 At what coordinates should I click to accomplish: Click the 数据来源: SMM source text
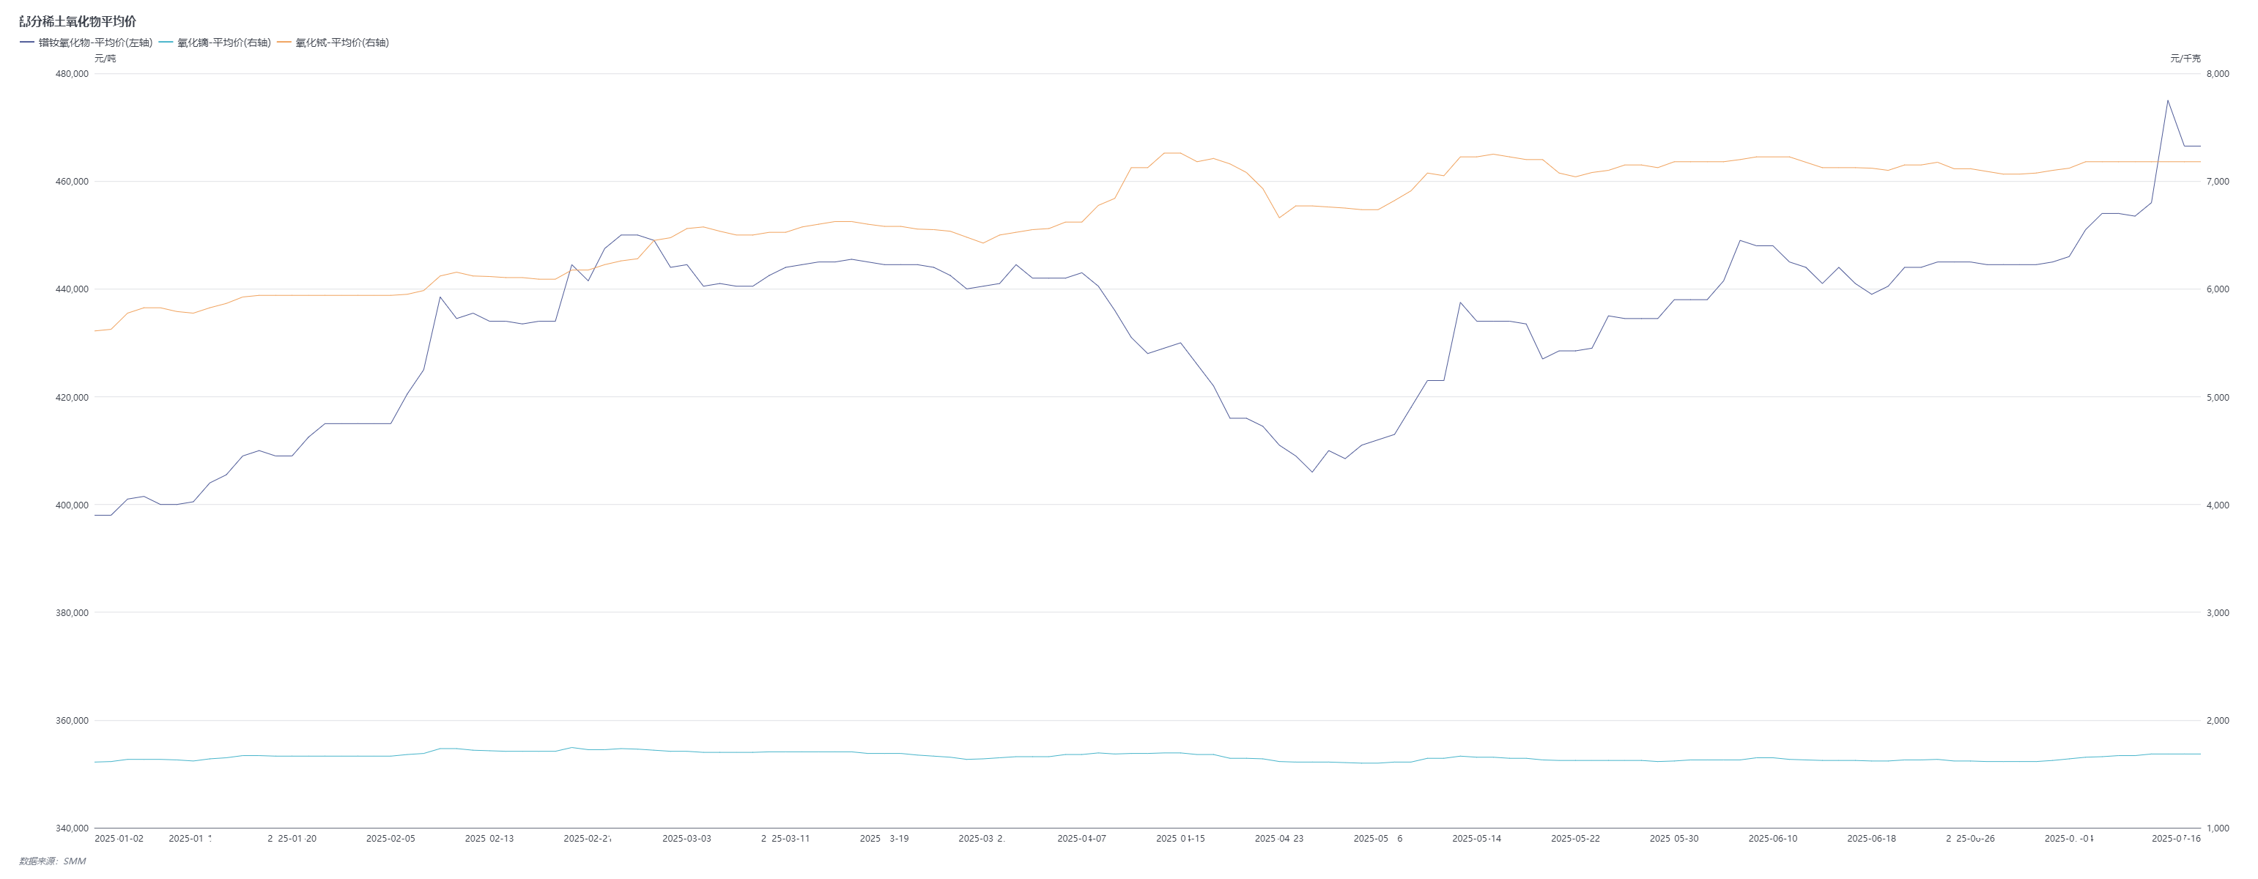(53, 861)
